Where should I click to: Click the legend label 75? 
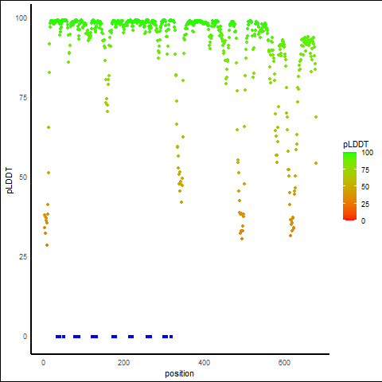[365, 170]
